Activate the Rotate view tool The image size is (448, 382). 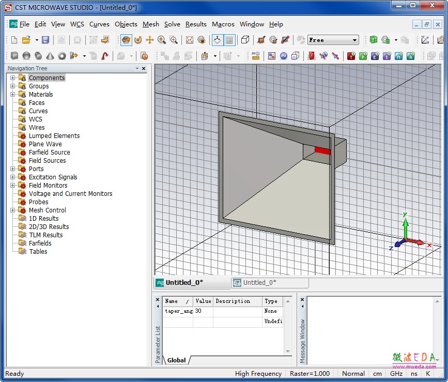pyautogui.click(x=126, y=40)
